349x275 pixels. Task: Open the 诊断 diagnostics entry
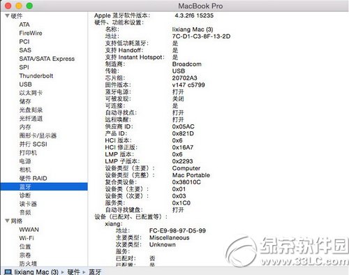(25, 195)
